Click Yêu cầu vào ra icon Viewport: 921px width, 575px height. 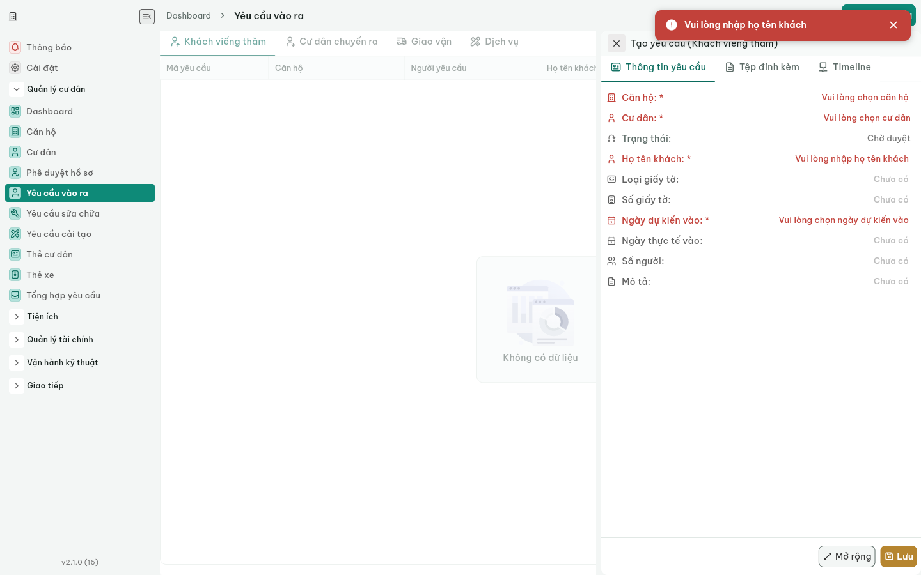coord(15,193)
